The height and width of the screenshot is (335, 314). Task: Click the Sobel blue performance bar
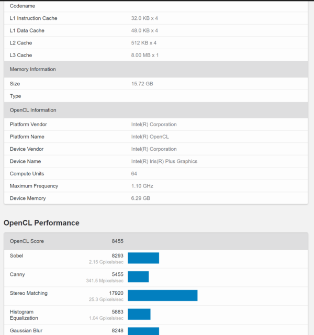tap(143, 258)
